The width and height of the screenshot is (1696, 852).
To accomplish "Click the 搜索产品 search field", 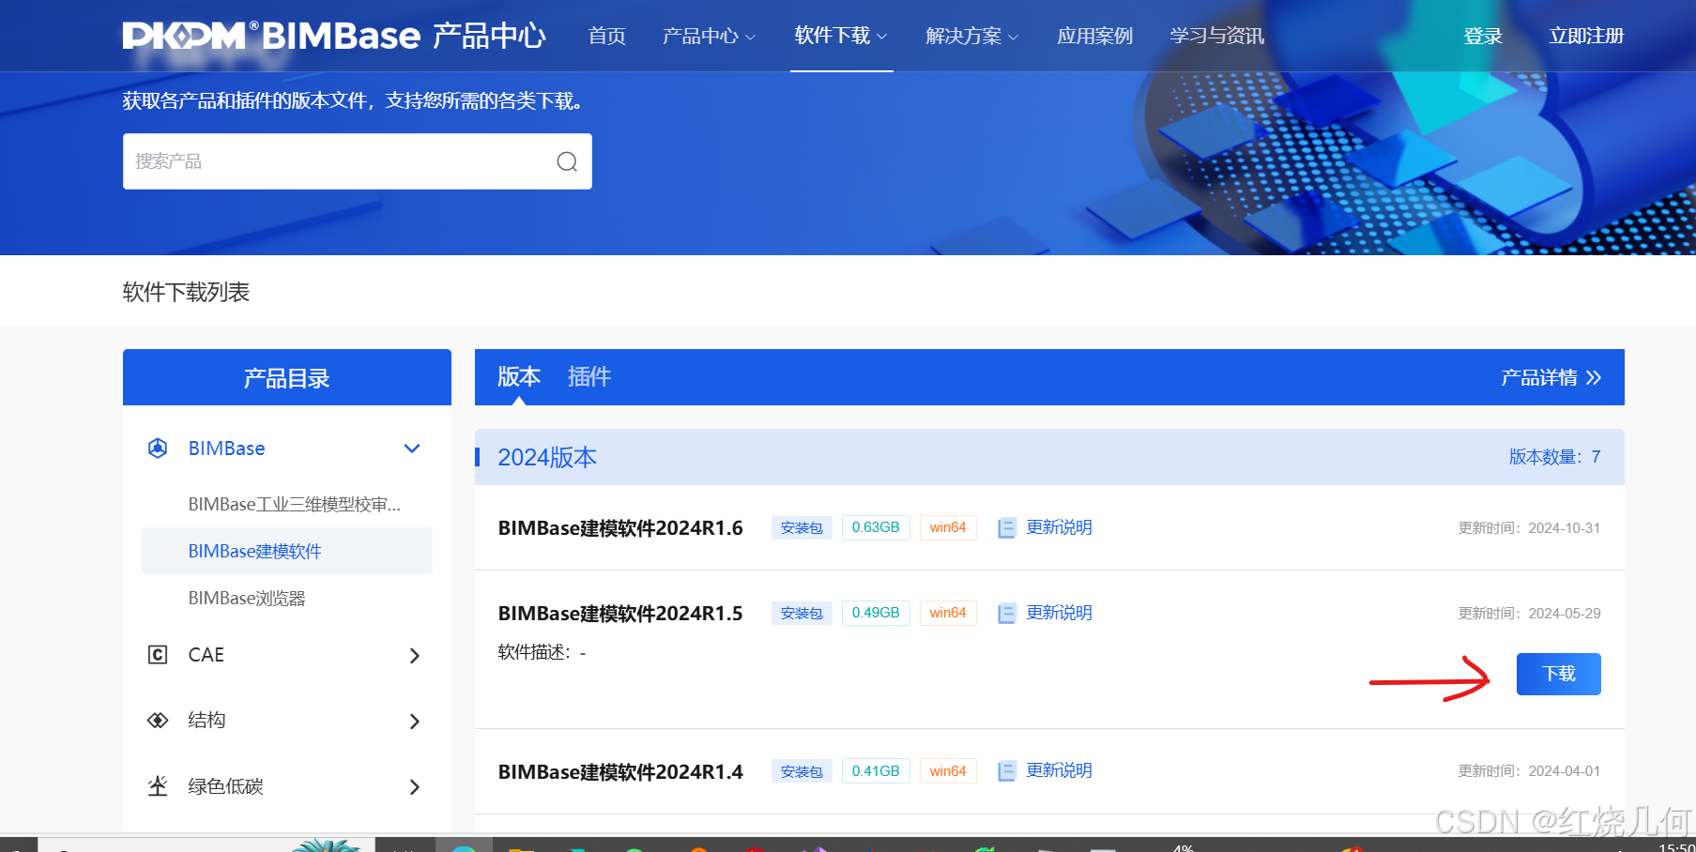I will coord(358,161).
